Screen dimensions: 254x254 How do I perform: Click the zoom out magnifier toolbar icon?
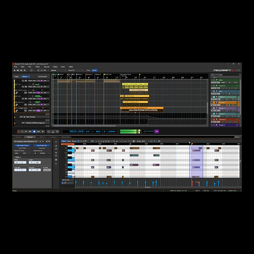click(x=42, y=70)
